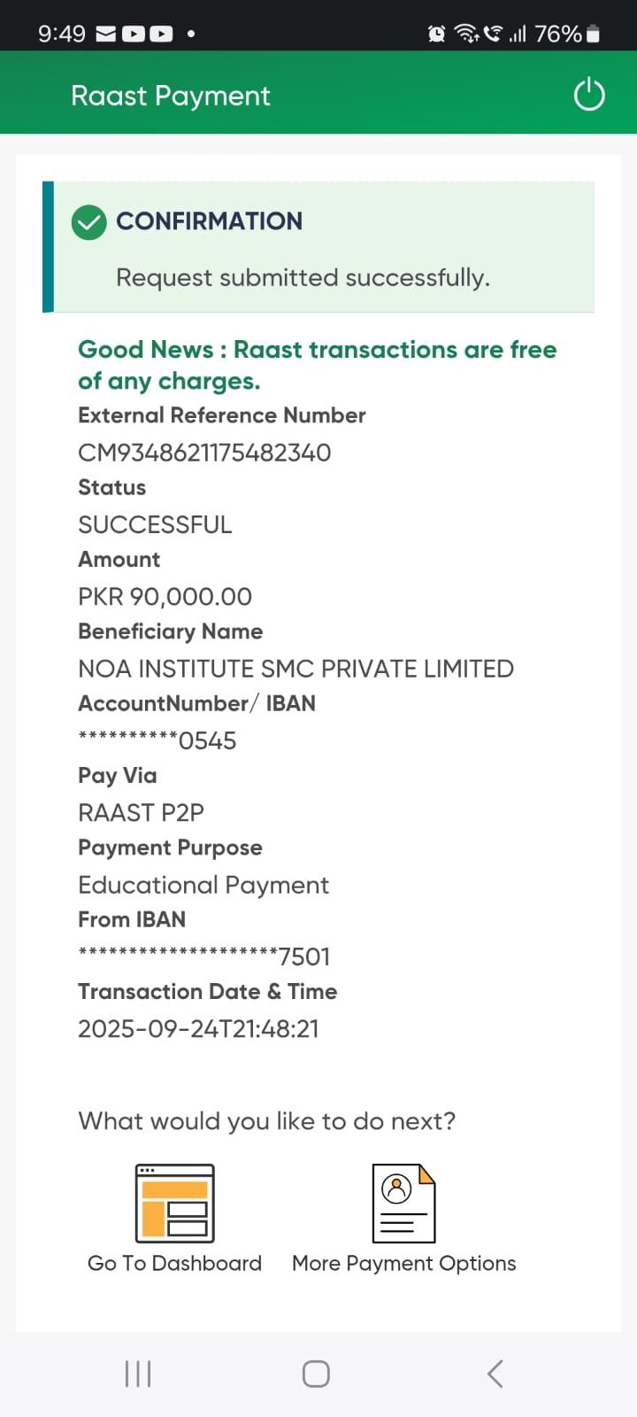Tap the masked account number ending 0545

coord(157,740)
